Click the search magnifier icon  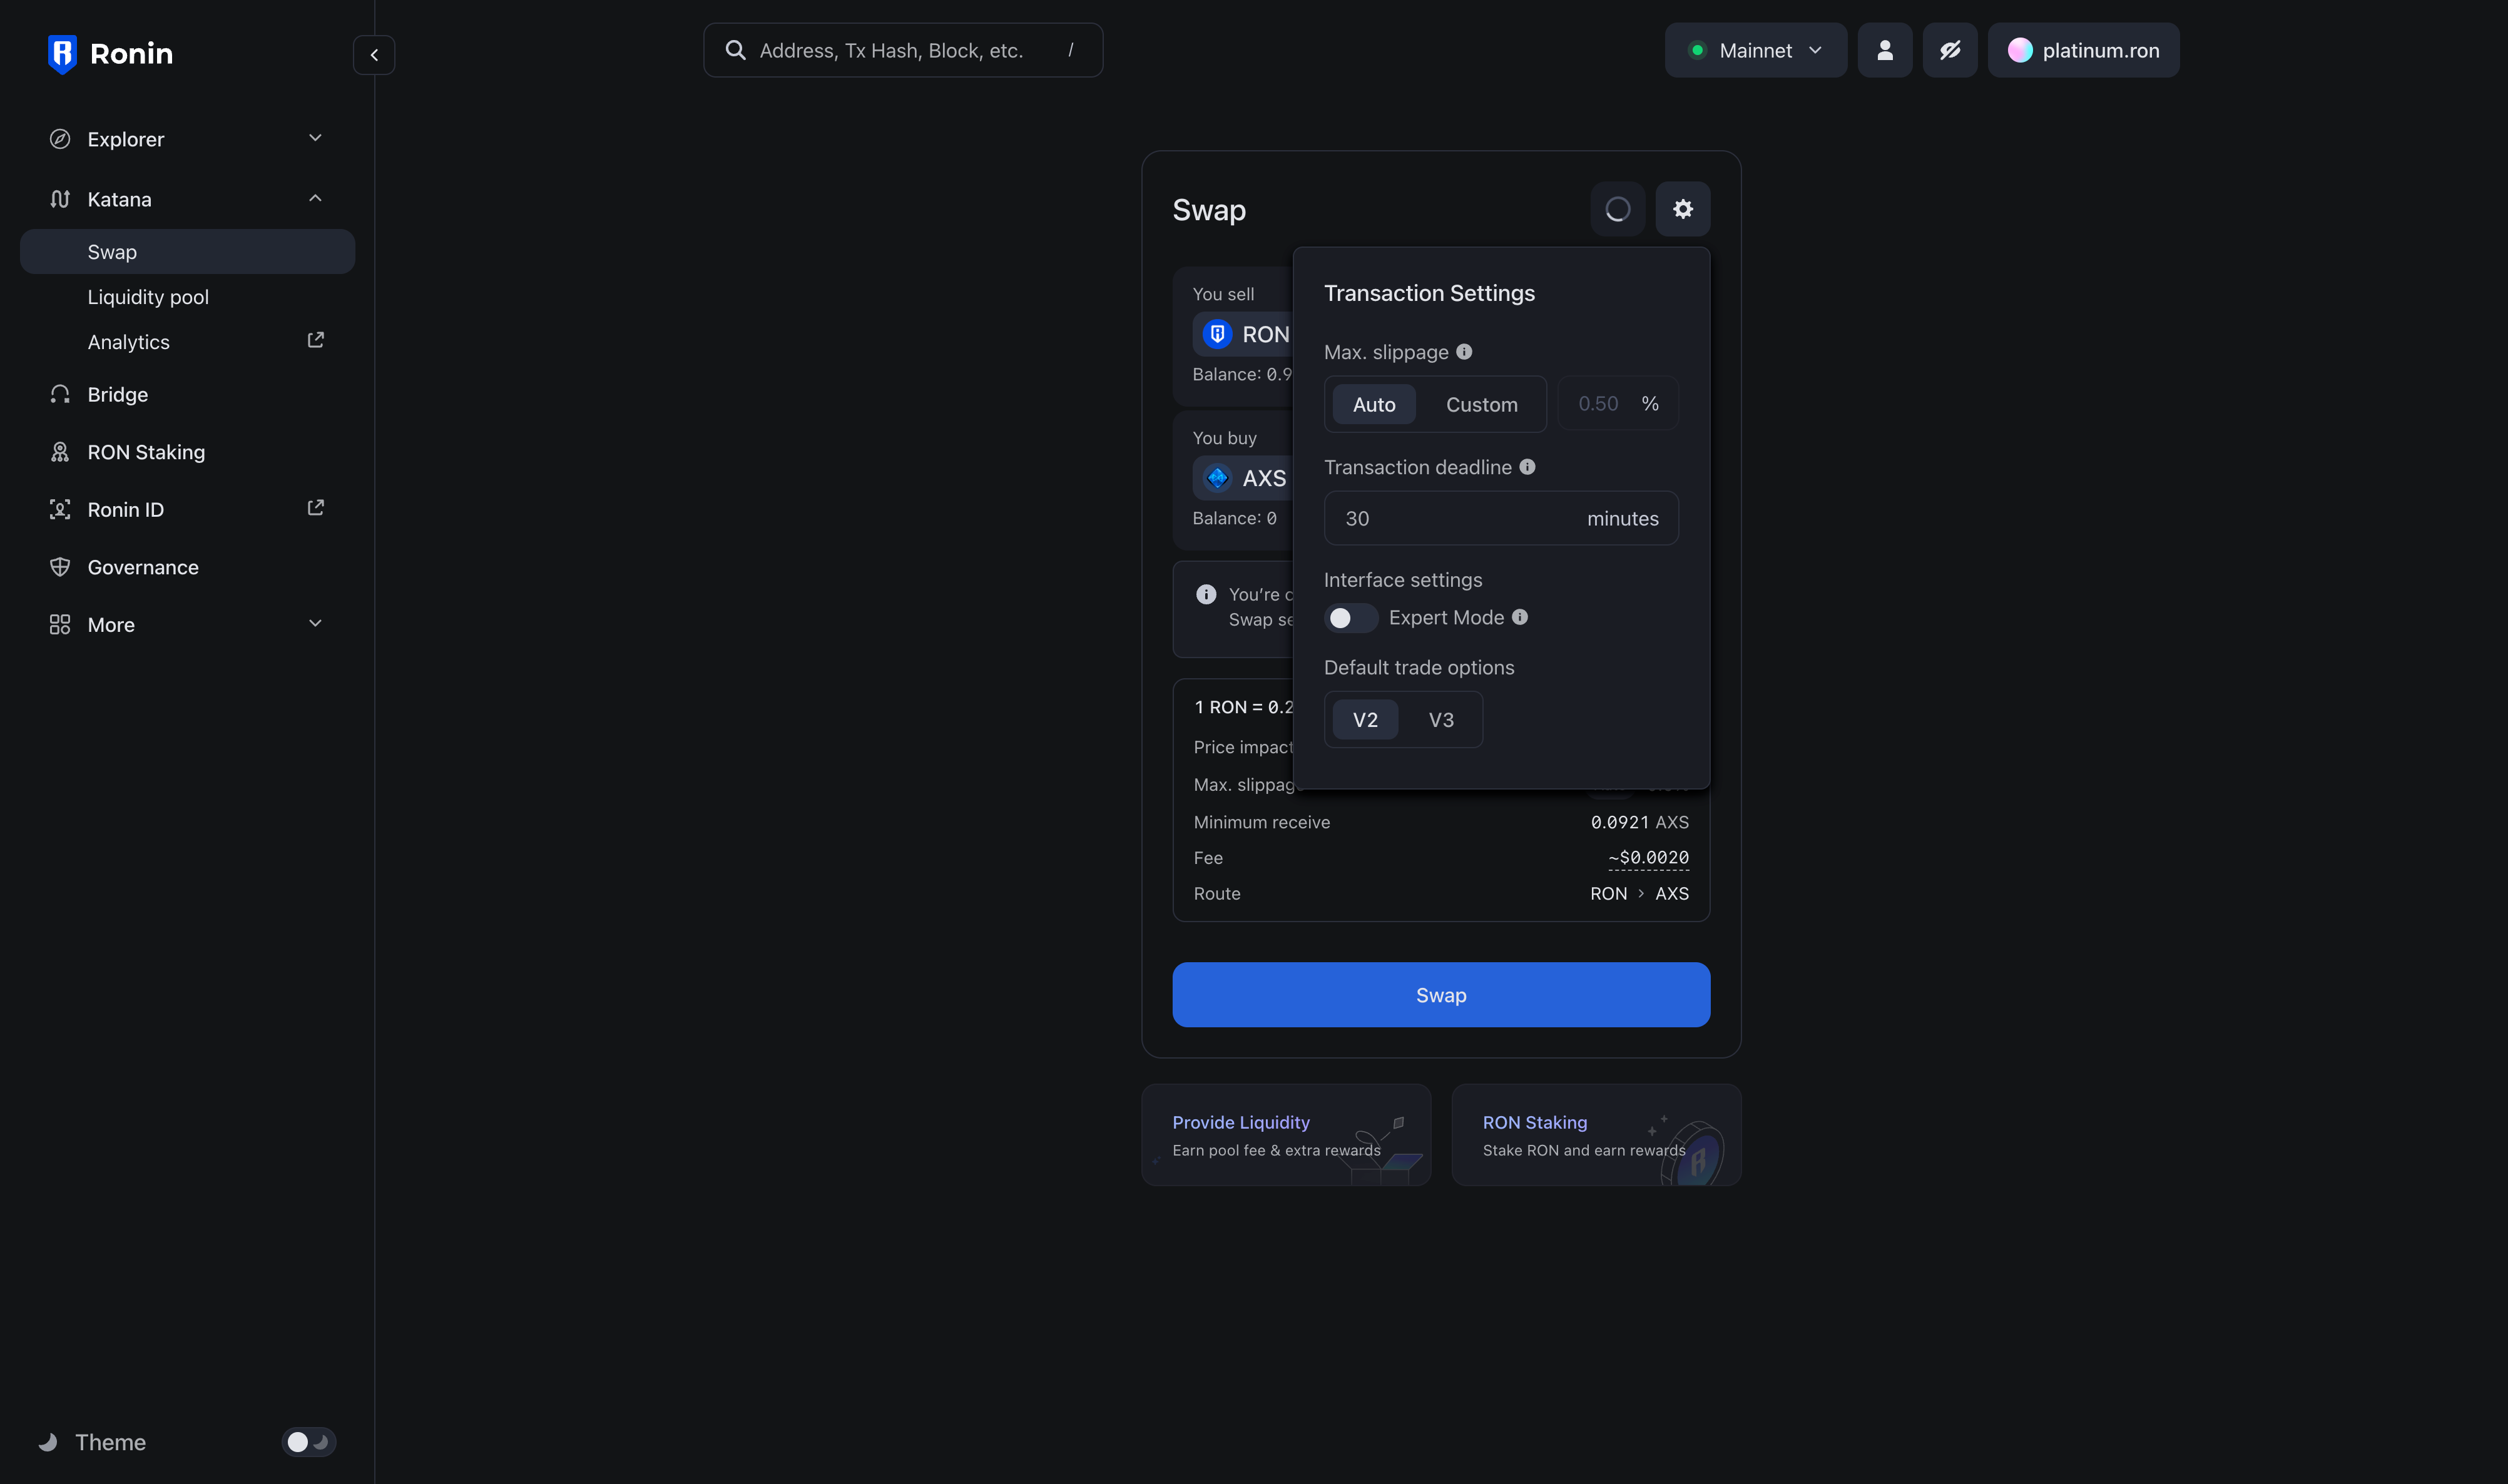point(735,50)
